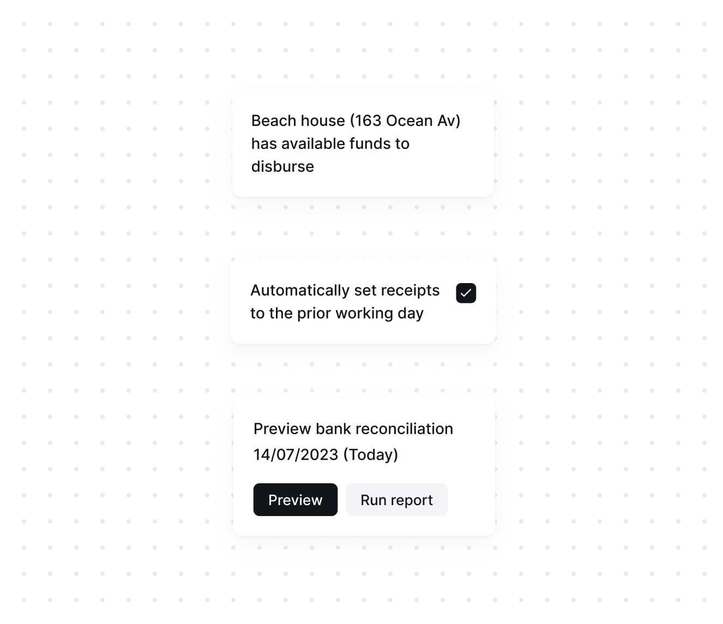This screenshot has width=723, height=624.
Task: Click the checkmark next to automatically set receipts
Action: [466, 293]
